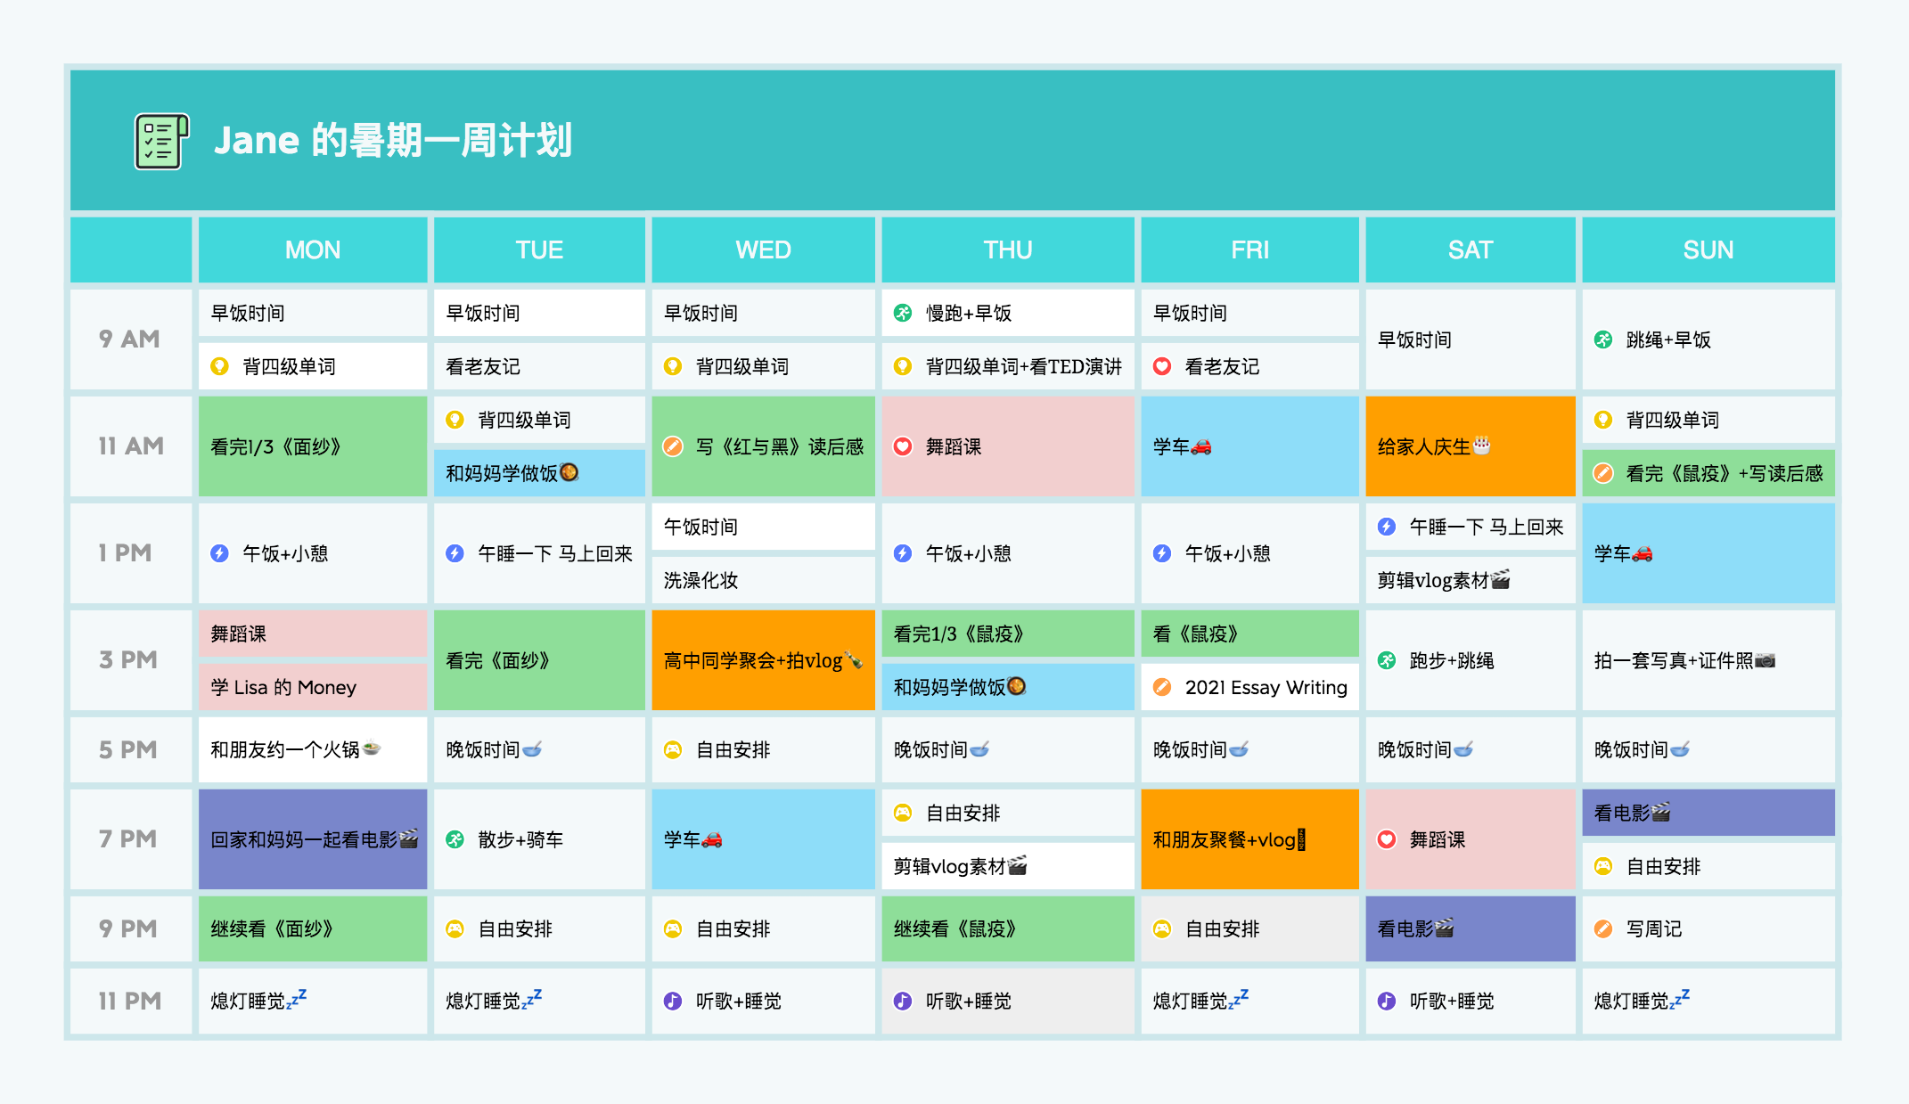Screen dimensions: 1909x1104
Task: Click the purple music note in Wednesday 听歌+睡觉
Action: click(673, 1001)
